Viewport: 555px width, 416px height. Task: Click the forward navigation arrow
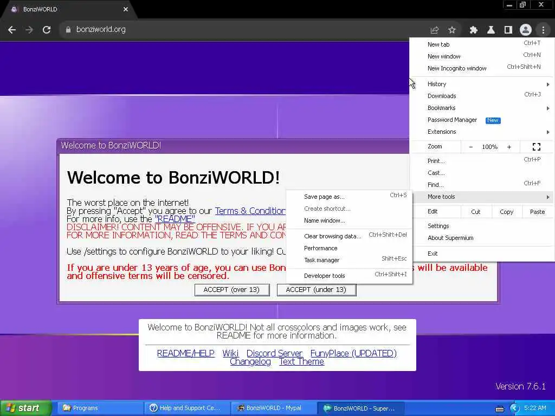29,30
